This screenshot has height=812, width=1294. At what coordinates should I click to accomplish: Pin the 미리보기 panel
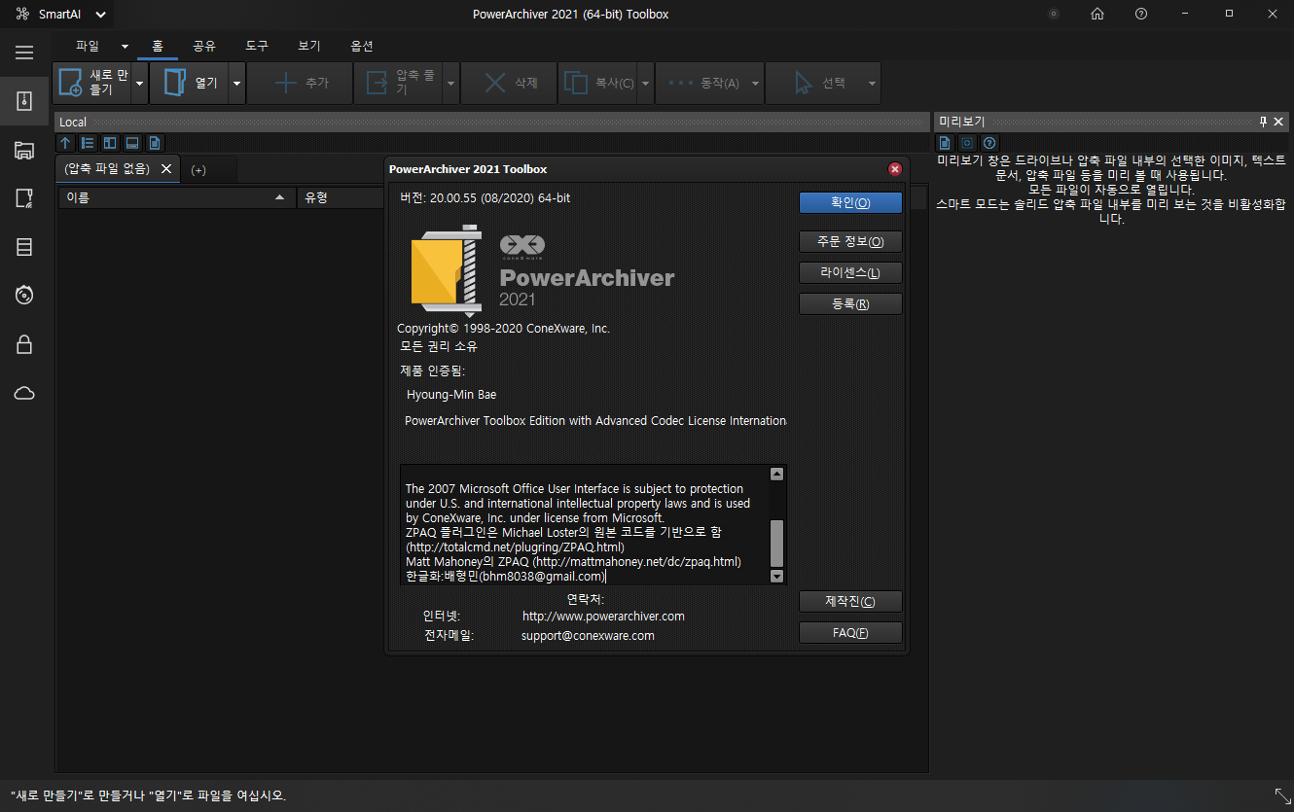coord(1264,122)
